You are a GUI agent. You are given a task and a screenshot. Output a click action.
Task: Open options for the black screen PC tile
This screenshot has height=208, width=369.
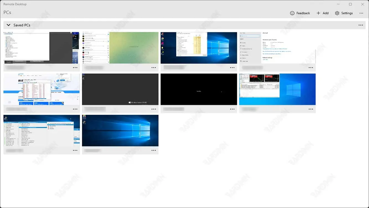(x=232, y=109)
